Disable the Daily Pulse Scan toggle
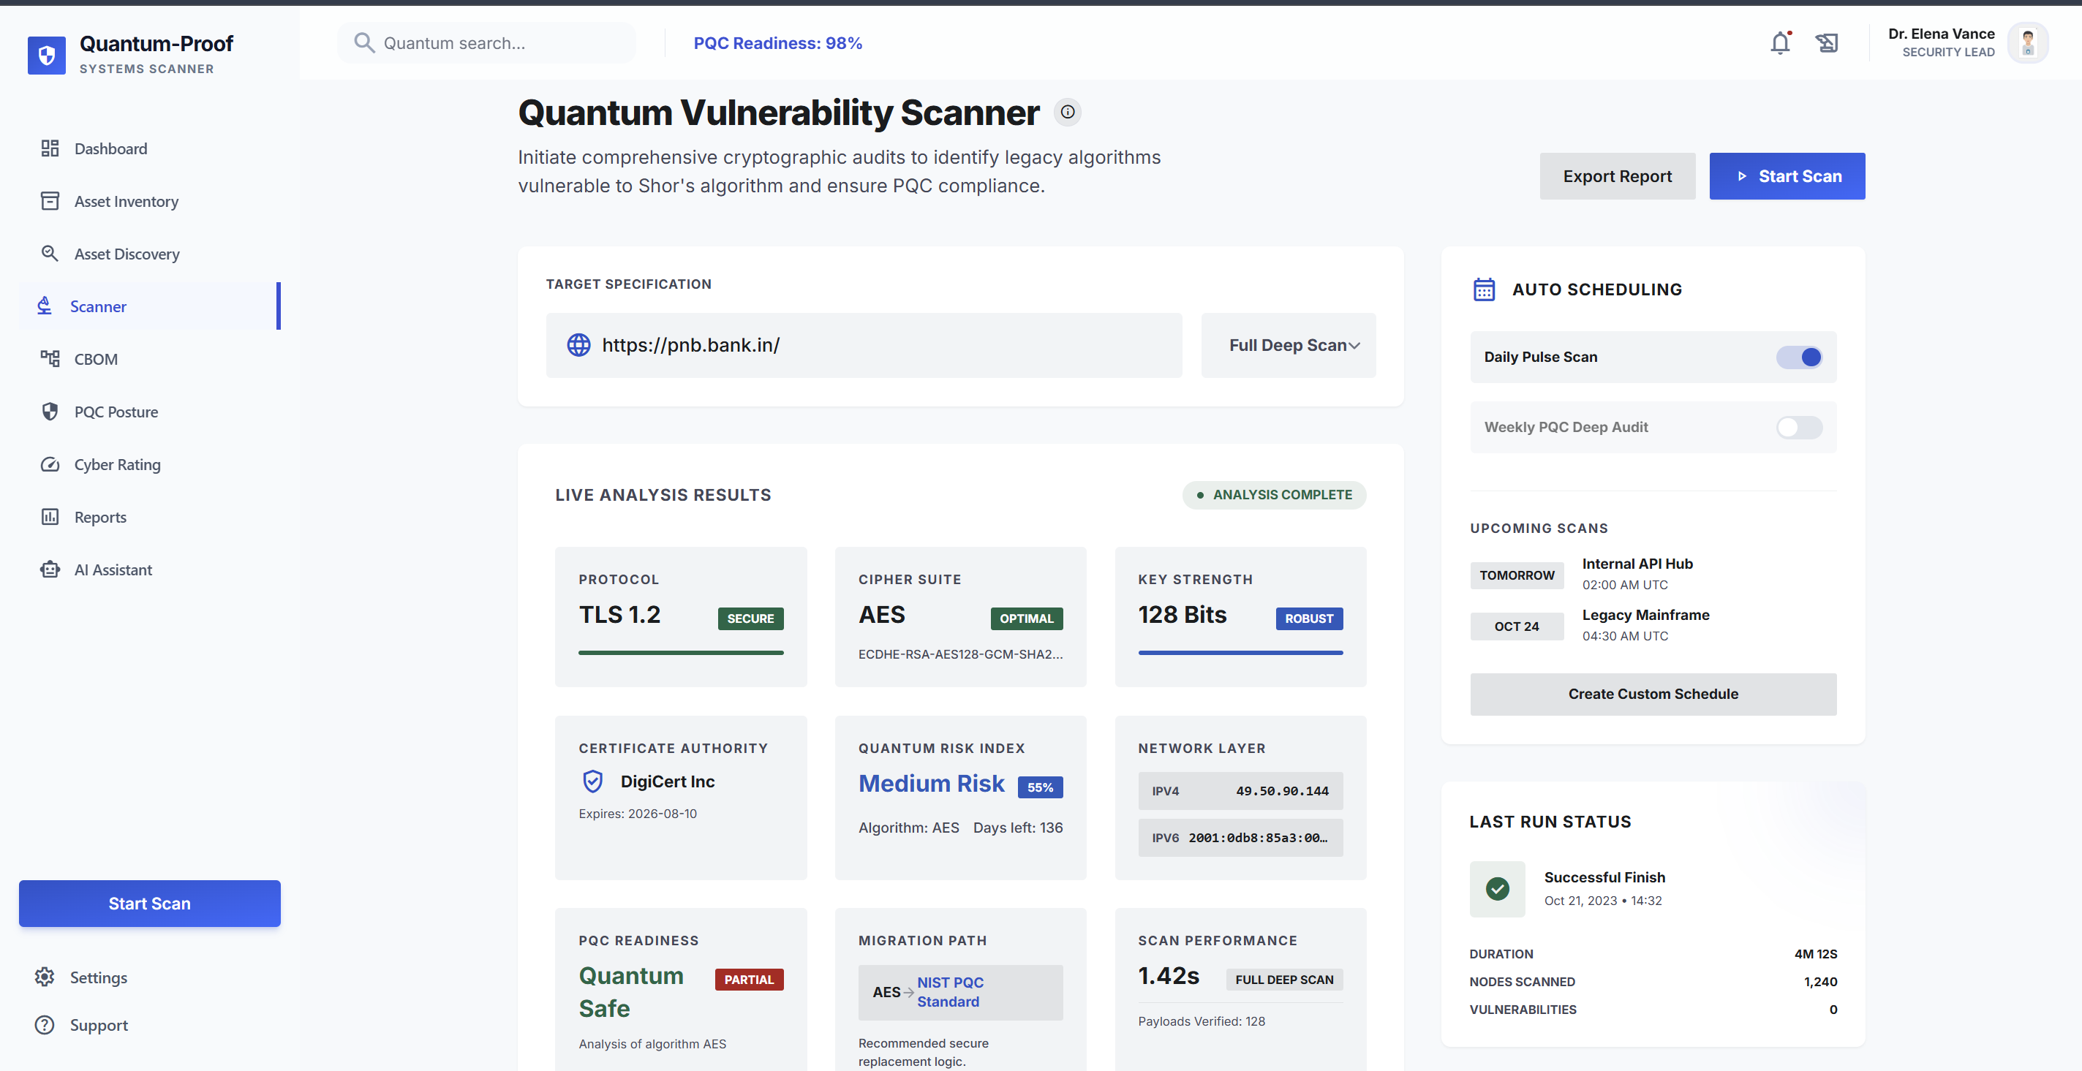Screen dimensions: 2082x1071 coord(1799,357)
